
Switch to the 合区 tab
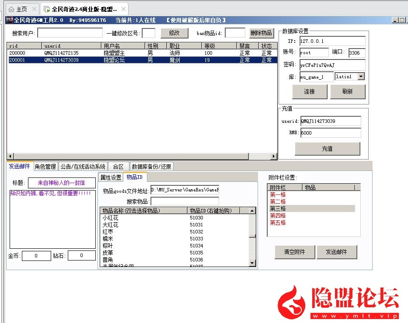(x=119, y=167)
